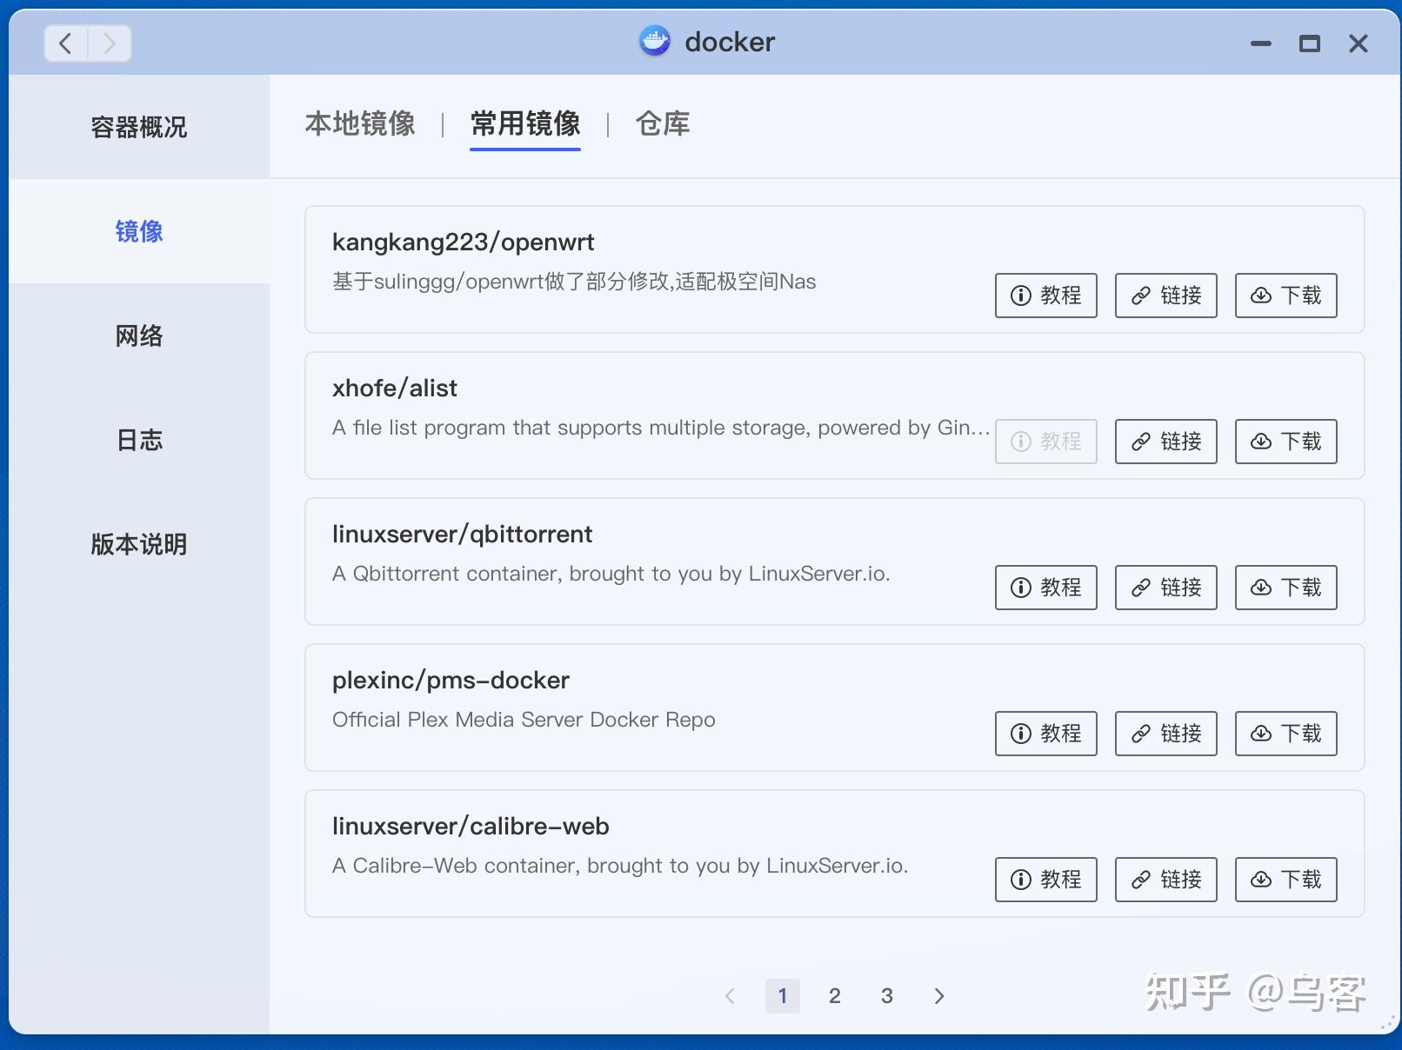1402x1050 pixels.
Task: Click the Qbittorrent container description text
Action: (x=611, y=574)
